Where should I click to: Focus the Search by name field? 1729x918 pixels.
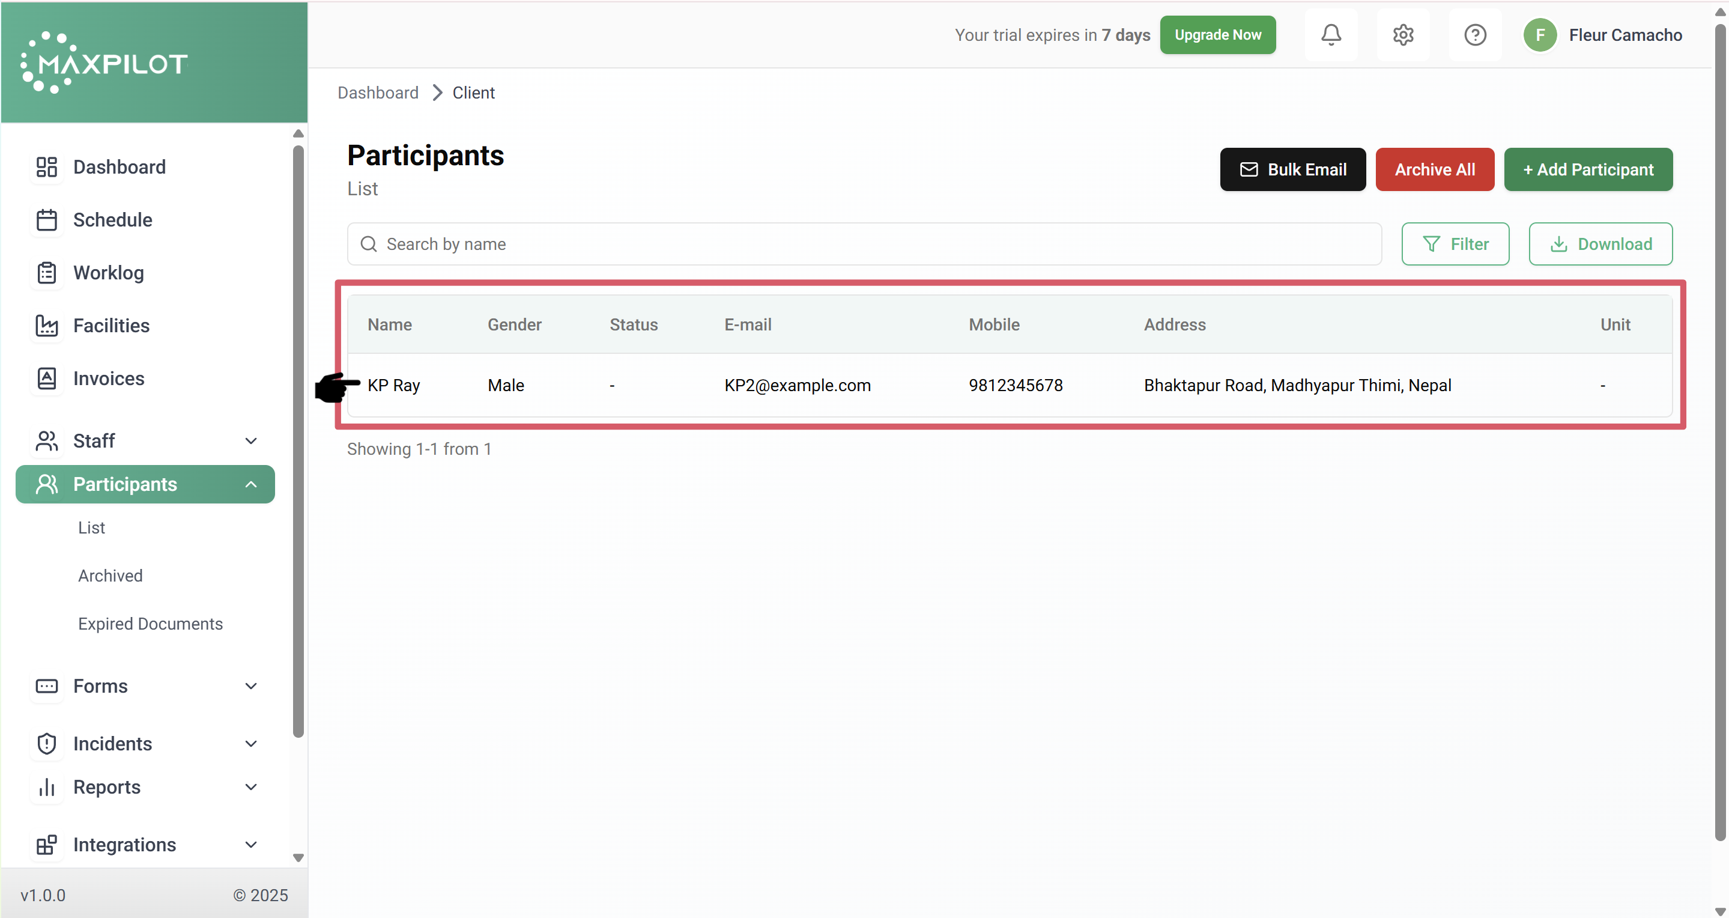tap(873, 245)
